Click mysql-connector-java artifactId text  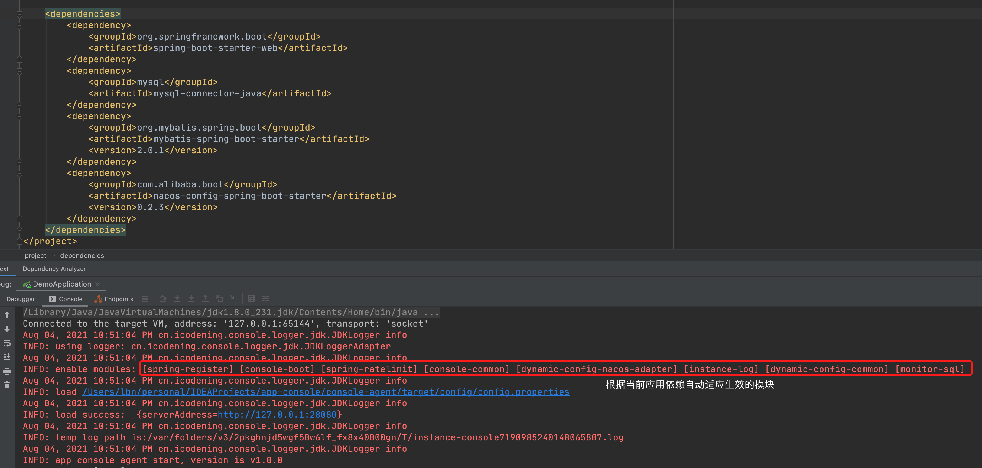coord(207,93)
